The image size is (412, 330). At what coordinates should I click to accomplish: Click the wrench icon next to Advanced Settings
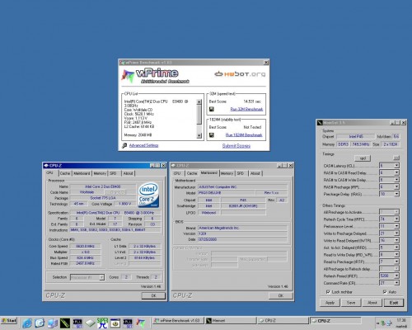124,145
